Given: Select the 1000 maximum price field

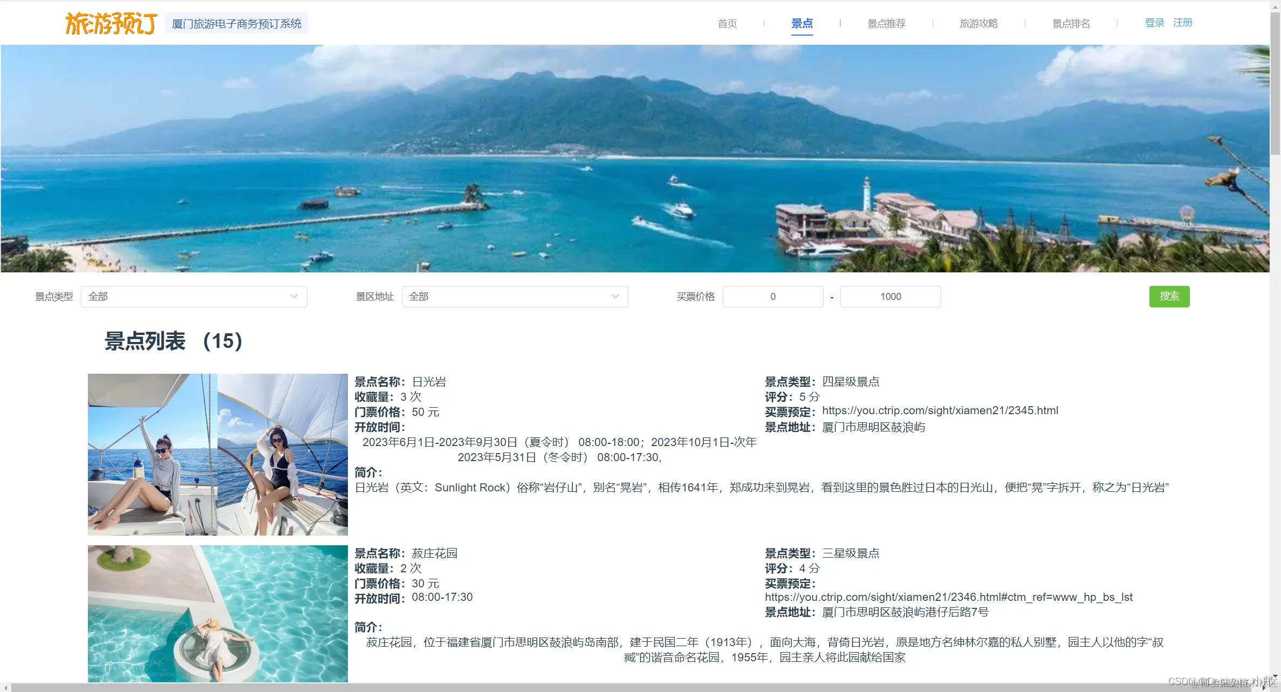Looking at the screenshot, I should pyautogui.click(x=890, y=296).
